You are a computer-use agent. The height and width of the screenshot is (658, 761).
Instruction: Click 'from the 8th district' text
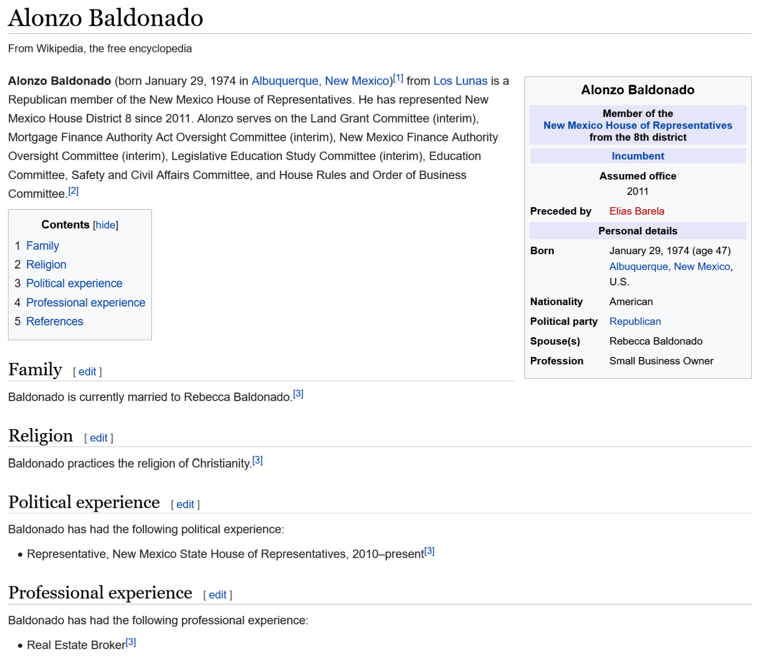pyautogui.click(x=638, y=137)
